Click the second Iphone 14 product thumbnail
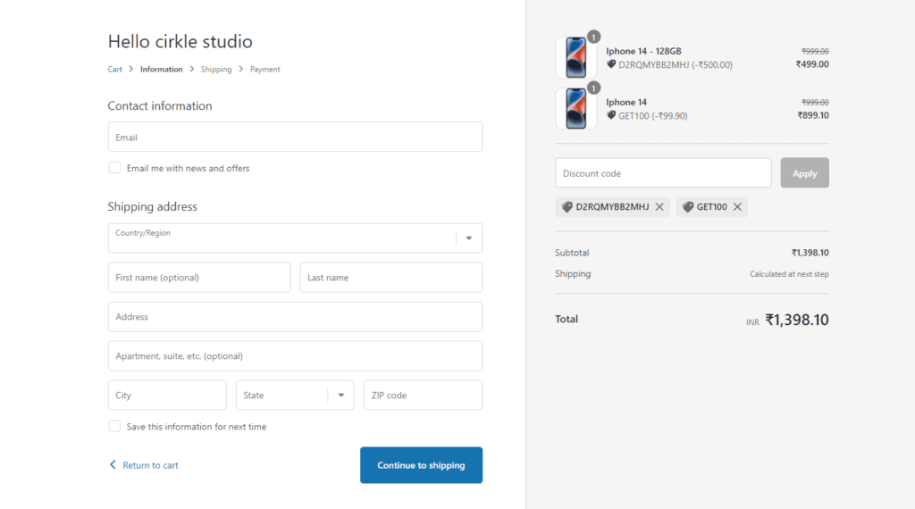 click(x=575, y=109)
